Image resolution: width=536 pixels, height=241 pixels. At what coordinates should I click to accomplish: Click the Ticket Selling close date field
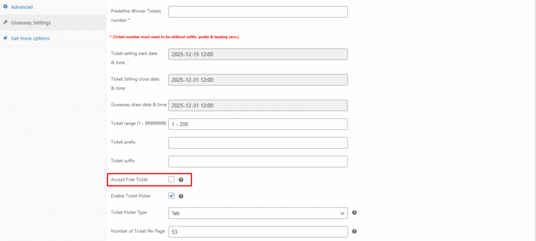(258, 80)
